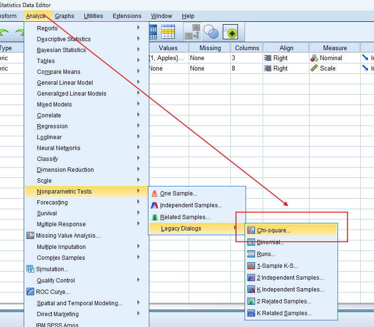This screenshot has width=374, height=327.
Task: Expand the Regression submenu
Action: tap(52, 126)
